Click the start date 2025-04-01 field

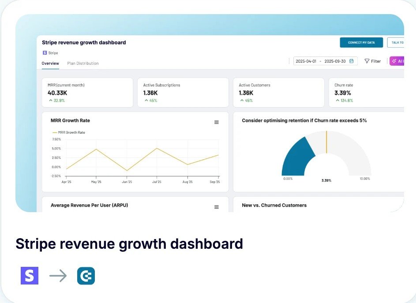(x=306, y=61)
